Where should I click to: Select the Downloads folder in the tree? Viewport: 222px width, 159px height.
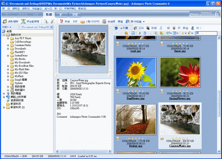point(20,48)
